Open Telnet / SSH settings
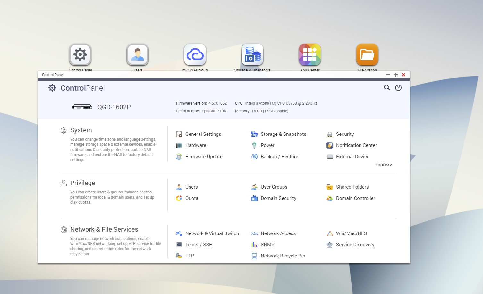The width and height of the screenshot is (483, 294). pos(199,245)
